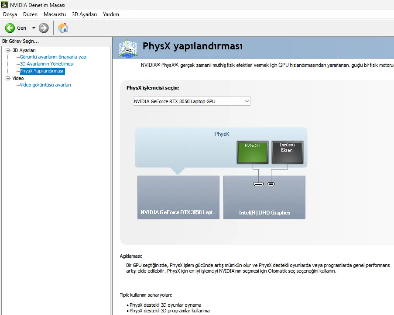
Task: Open the Back history dropdown arrow
Action: click(34, 28)
